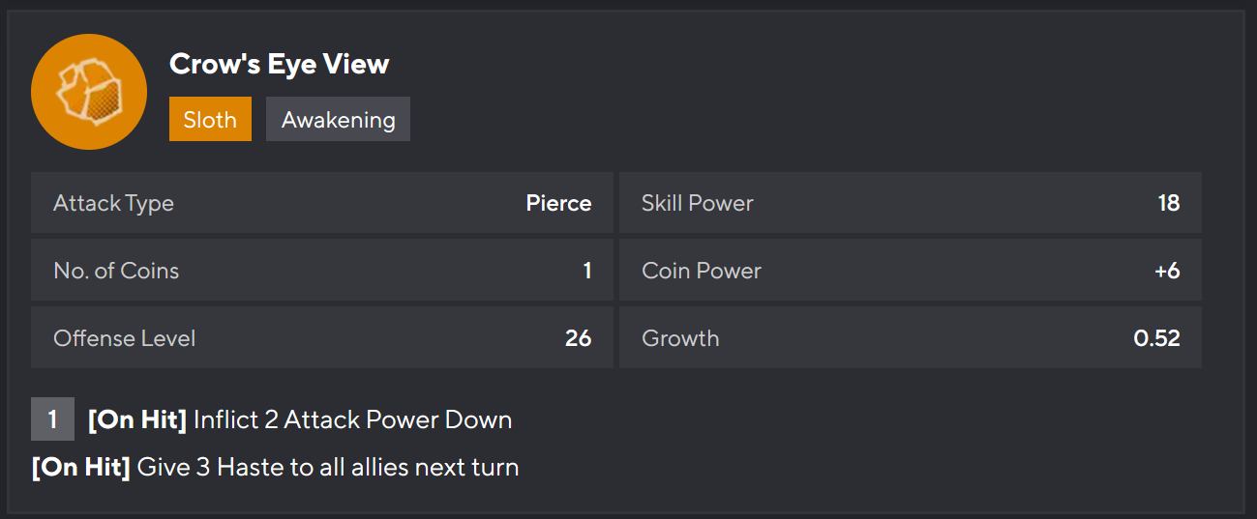The image size is (1257, 519).
Task: Click the orange Crow's Eye View skill icon
Action: [x=89, y=92]
